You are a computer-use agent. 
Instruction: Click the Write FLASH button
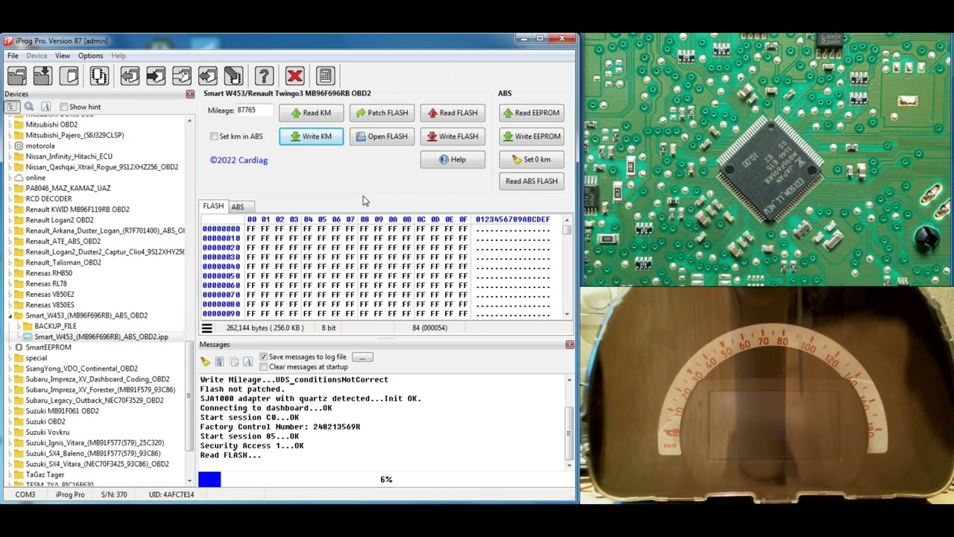click(452, 136)
